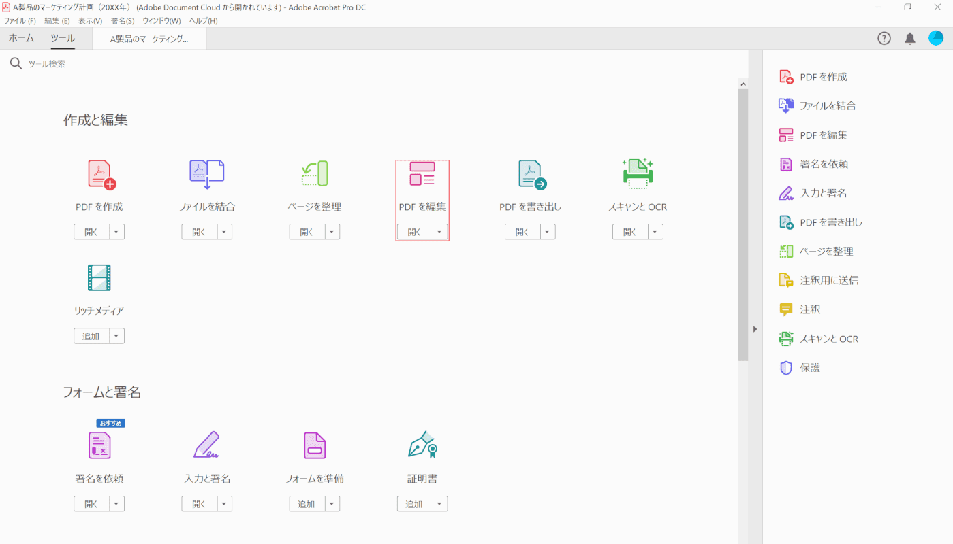Expand dropdown arrow next to 入力と署名 開く
This screenshot has width=953, height=544.
tap(224, 504)
